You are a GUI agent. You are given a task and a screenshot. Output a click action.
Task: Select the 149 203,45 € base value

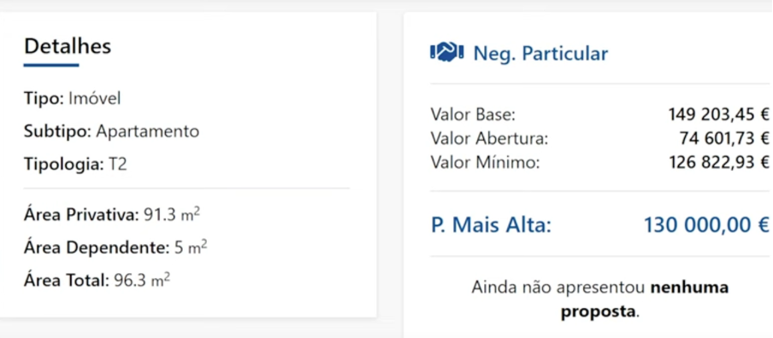[718, 114]
